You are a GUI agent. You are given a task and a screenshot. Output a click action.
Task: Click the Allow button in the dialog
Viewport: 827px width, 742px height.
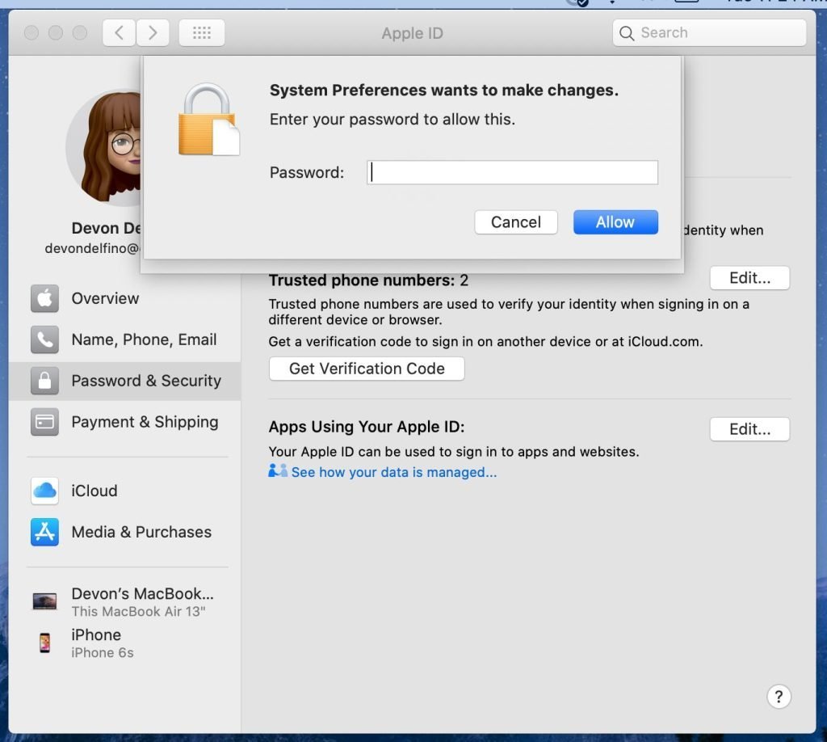[x=615, y=222]
